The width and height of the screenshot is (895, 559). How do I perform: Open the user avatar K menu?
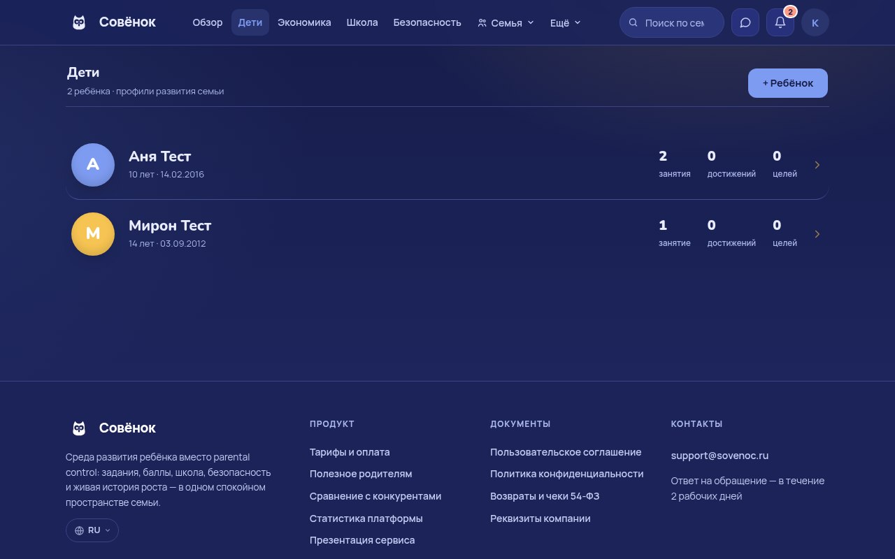click(815, 22)
